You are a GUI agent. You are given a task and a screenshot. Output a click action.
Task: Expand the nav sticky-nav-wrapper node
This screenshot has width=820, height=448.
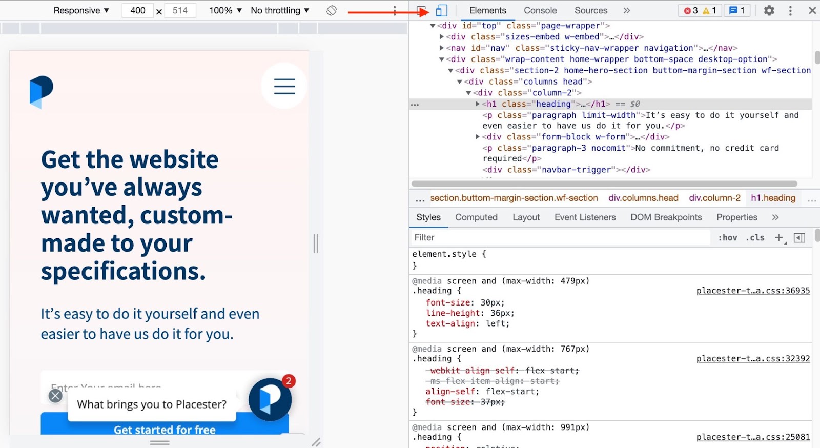tap(442, 48)
